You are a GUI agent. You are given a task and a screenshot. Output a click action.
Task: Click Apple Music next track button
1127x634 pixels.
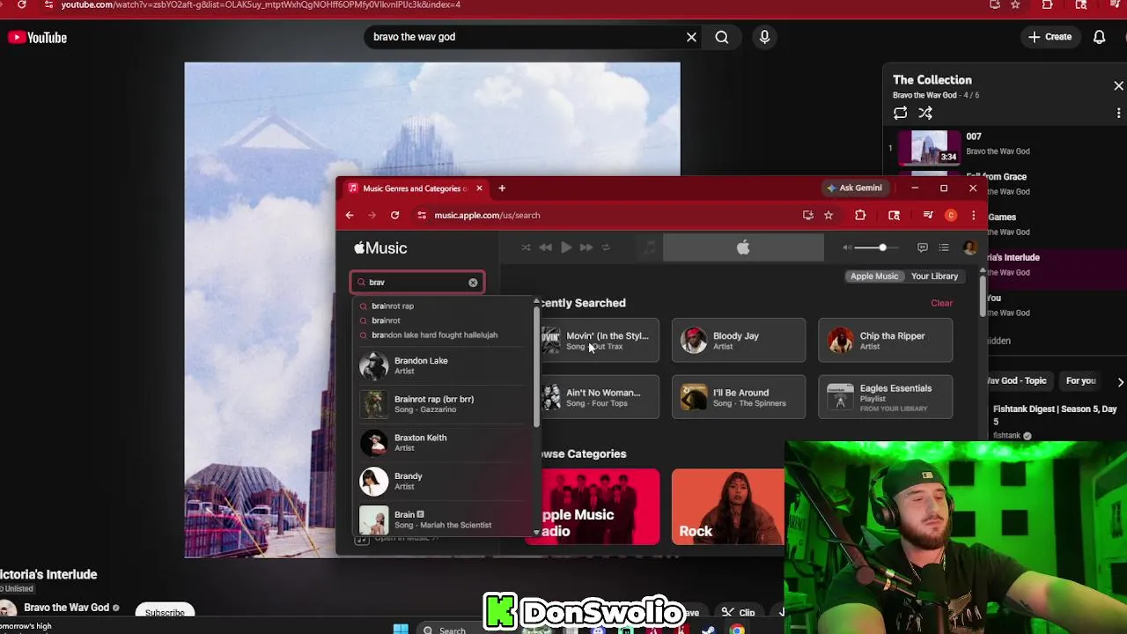pyautogui.click(x=586, y=247)
